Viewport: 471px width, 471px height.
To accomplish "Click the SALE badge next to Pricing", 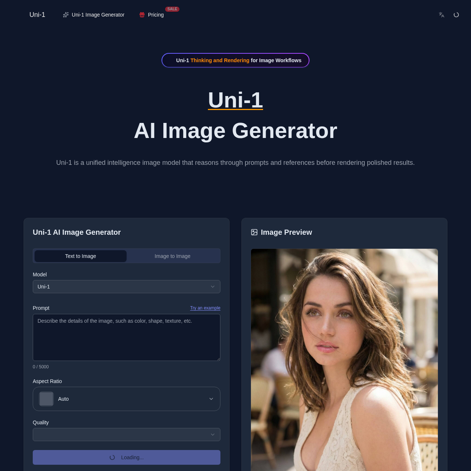I will coord(172,9).
